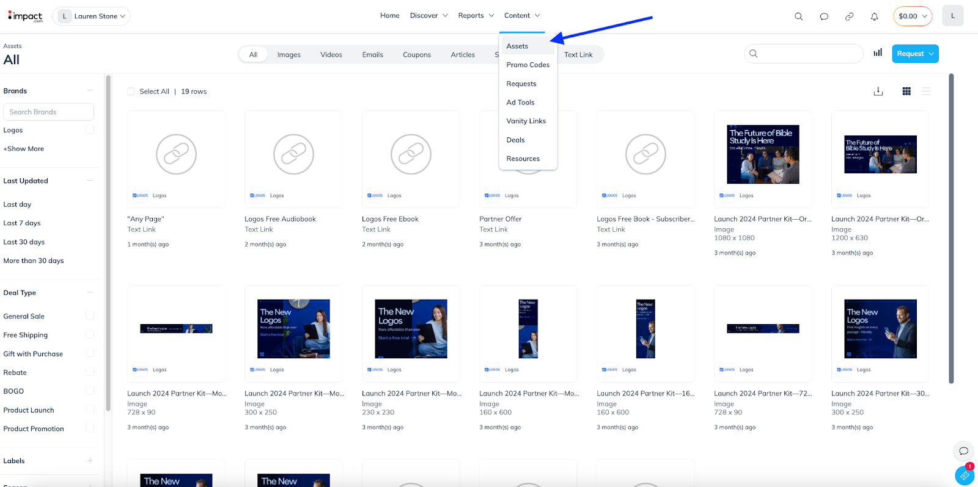Open the 1200 x 630 Launch 2024 thumbnail
This screenshot has width=978, height=487.
tap(880, 154)
